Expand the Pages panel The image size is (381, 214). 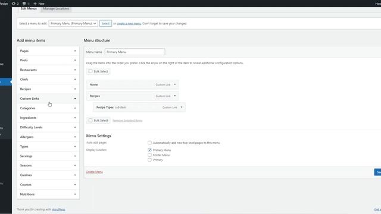point(48,51)
